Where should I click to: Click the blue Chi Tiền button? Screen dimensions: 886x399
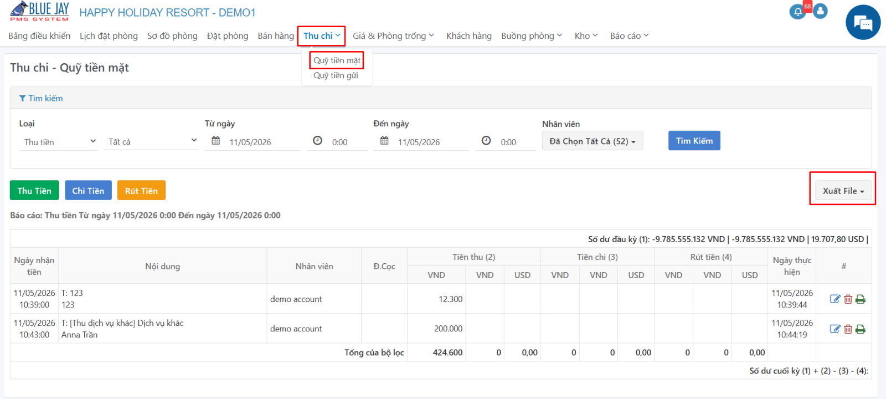[88, 190]
